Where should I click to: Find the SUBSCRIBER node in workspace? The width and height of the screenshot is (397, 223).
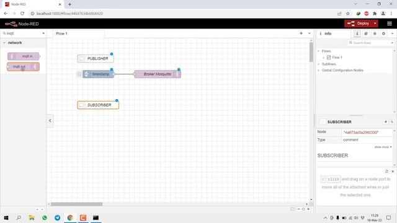(x=392, y=122)
